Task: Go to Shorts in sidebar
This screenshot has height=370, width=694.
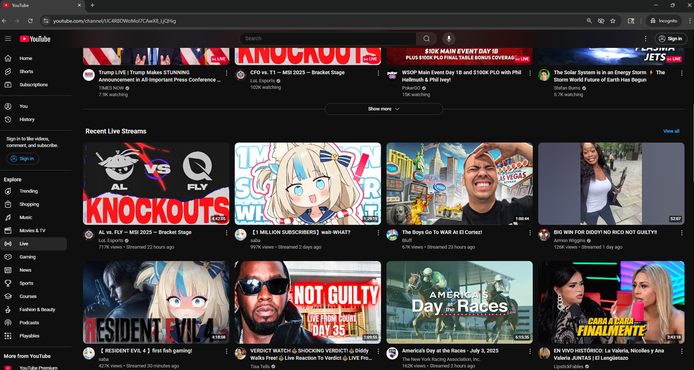Action: tap(26, 72)
